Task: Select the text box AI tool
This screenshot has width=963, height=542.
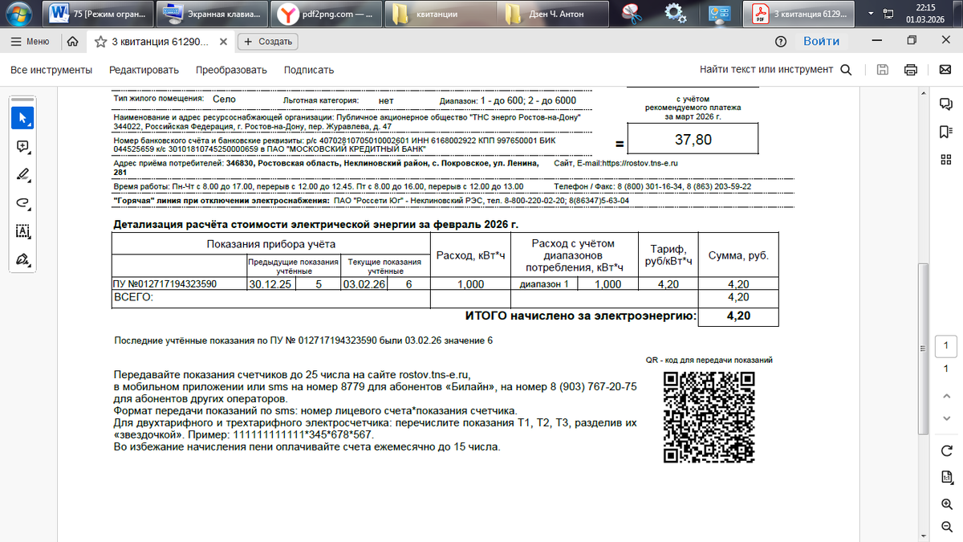Action: (22, 231)
